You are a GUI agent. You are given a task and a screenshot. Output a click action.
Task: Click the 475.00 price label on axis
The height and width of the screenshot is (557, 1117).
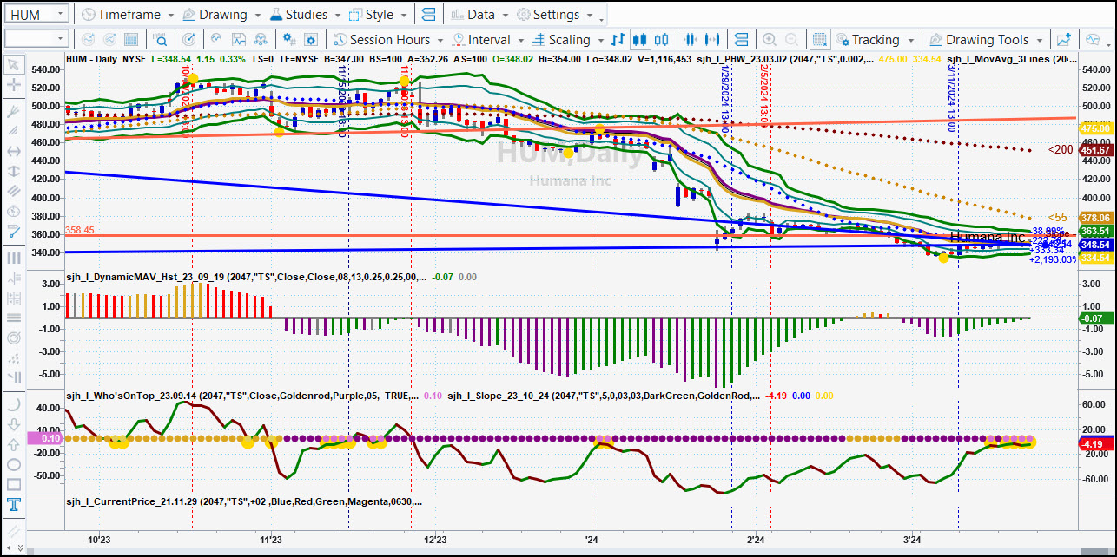click(1095, 128)
